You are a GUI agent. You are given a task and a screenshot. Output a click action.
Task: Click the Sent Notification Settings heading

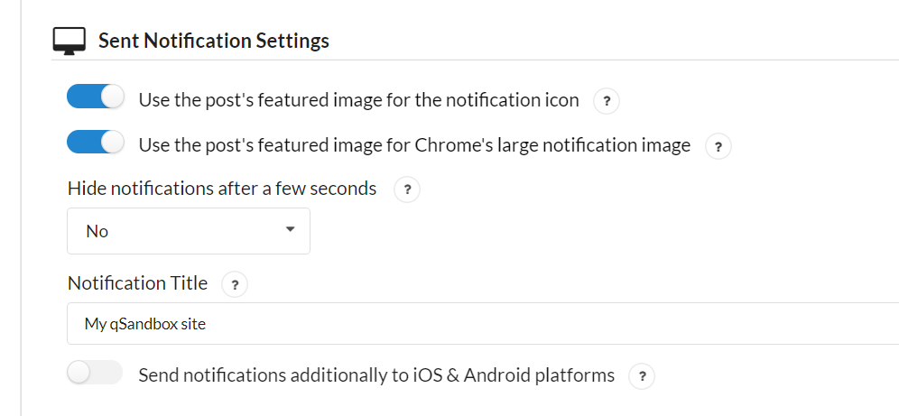pyautogui.click(x=214, y=41)
